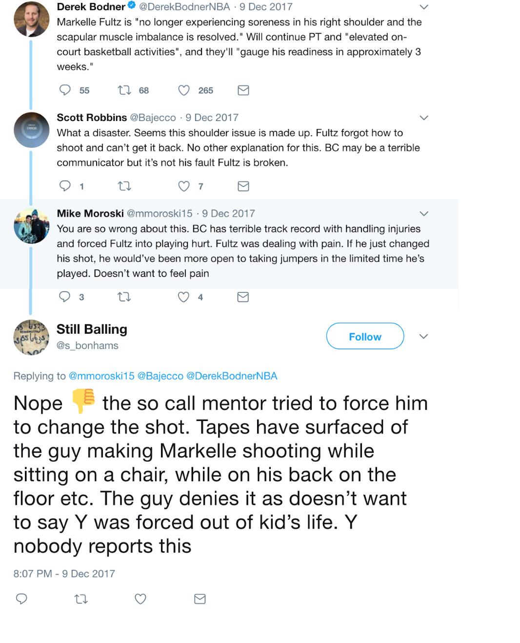
Task: Open more options chevron beside Follow button
Action: [x=423, y=337]
